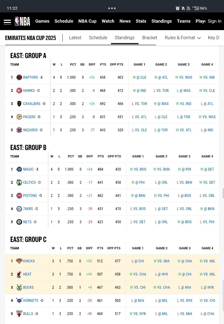
Task: Click the Miami Heat team logo
Action: tap(19, 274)
